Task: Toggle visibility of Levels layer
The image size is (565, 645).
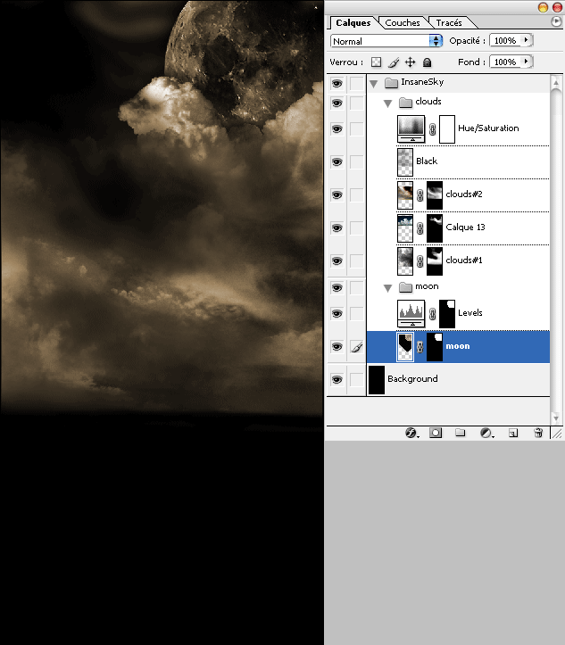Action: pyautogui.click(x=337, y=314)
